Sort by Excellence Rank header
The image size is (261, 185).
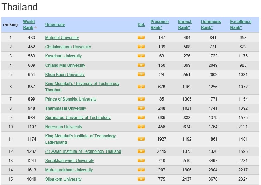[241, 25]
